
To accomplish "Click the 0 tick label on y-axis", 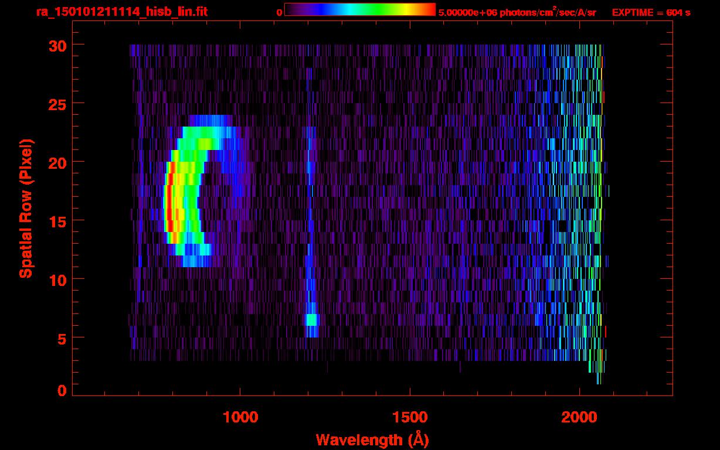I will click(x=63, y=391).
